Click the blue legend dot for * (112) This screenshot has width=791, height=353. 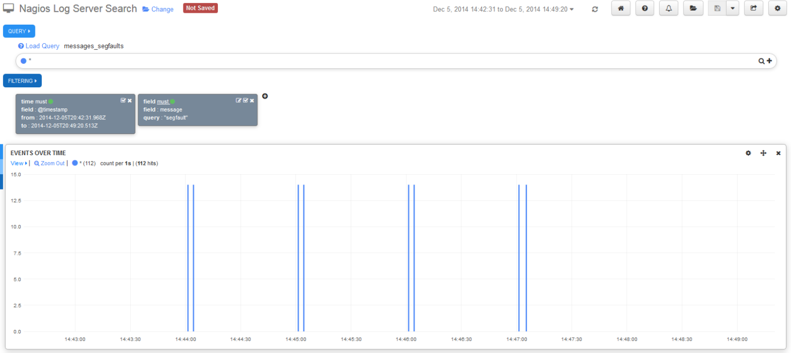[75, 163]
